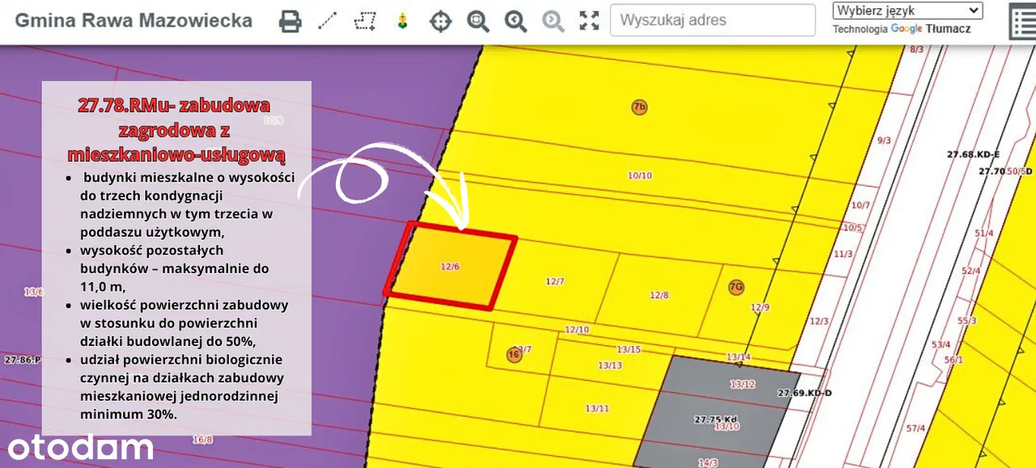This screenshot has width=1036, height=468.
Task: Open the layers list panel icon
Action: [x=1022, y=23]
